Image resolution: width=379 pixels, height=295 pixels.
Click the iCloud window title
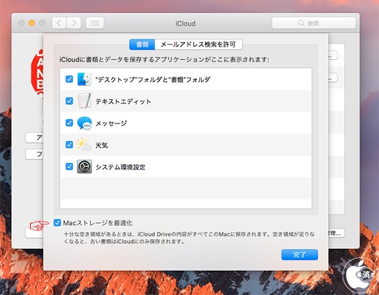185,23
